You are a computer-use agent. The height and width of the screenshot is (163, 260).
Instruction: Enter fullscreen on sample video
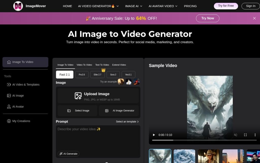coord(245,135)
